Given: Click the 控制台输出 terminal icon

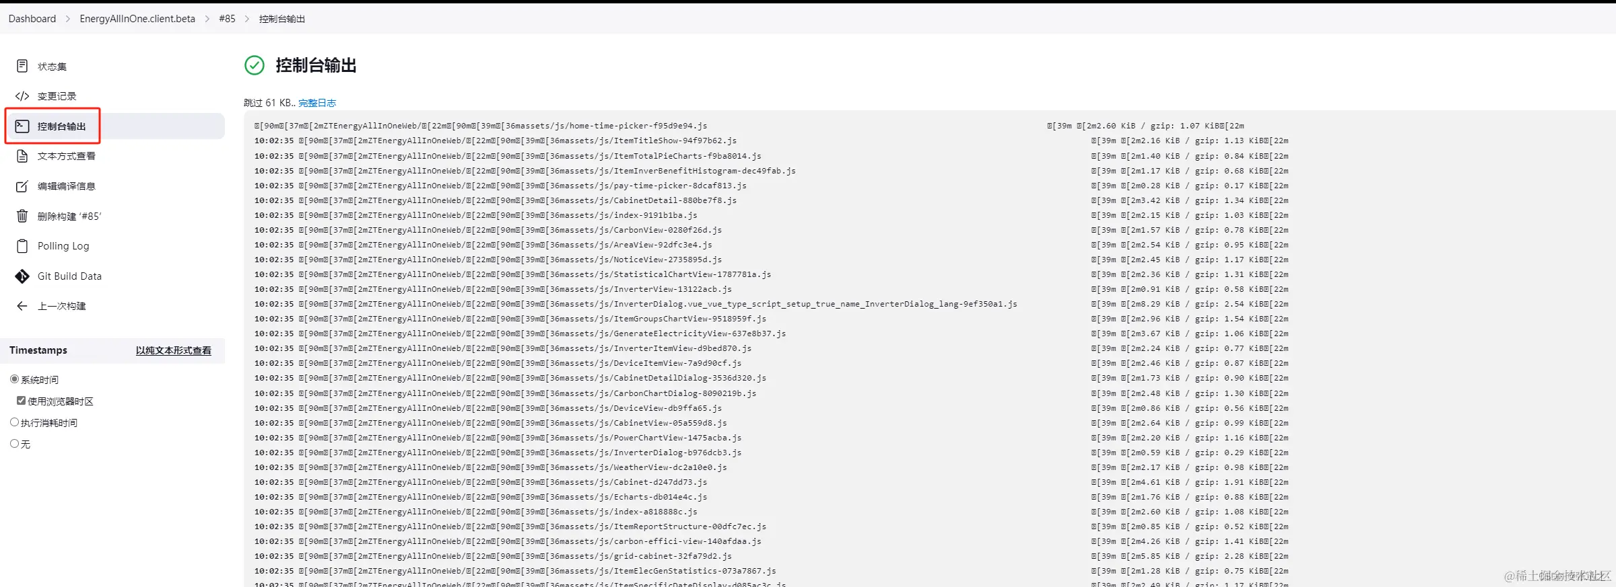Looking at the screenshot, I should pos(22,126).
